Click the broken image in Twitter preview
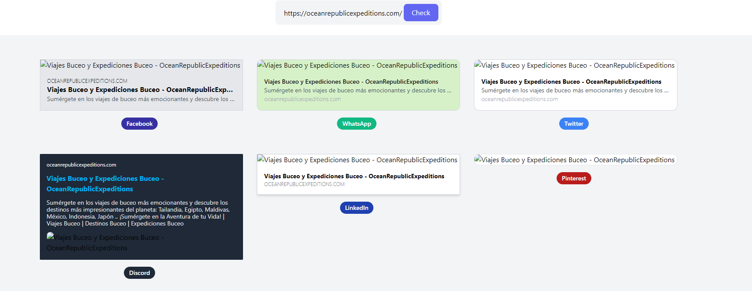 [575, 65]
